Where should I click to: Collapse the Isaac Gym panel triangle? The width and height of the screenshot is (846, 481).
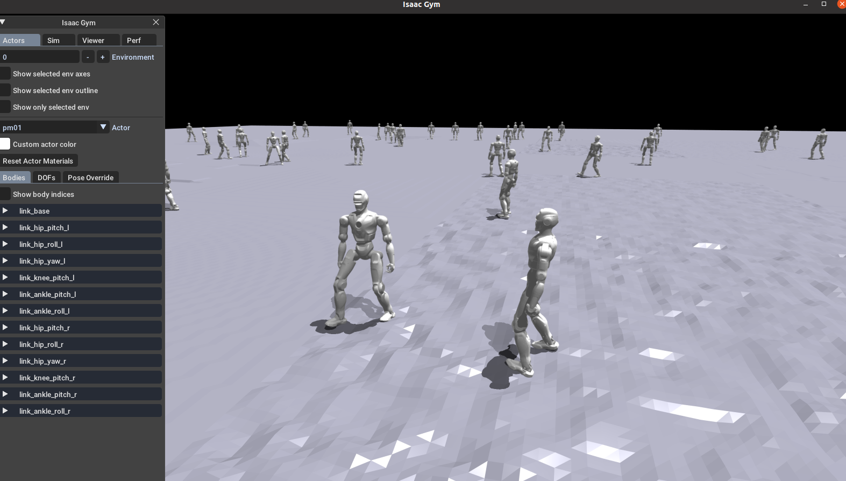(x=3, y=22)
